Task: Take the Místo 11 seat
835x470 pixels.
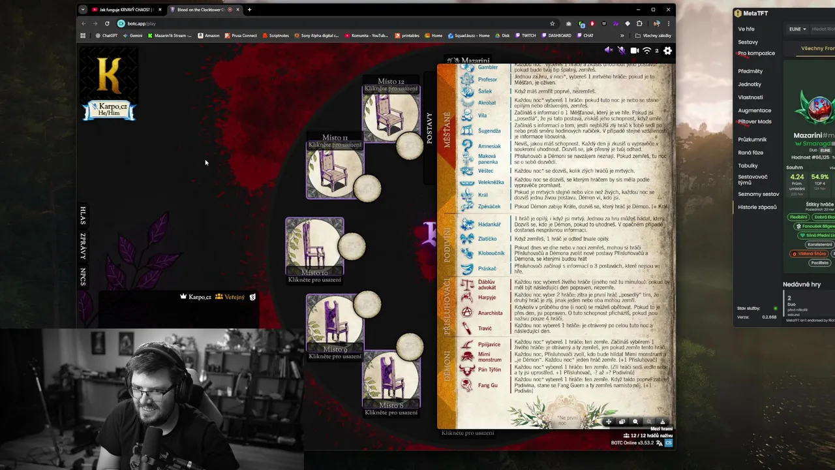Action: [335, 170]
